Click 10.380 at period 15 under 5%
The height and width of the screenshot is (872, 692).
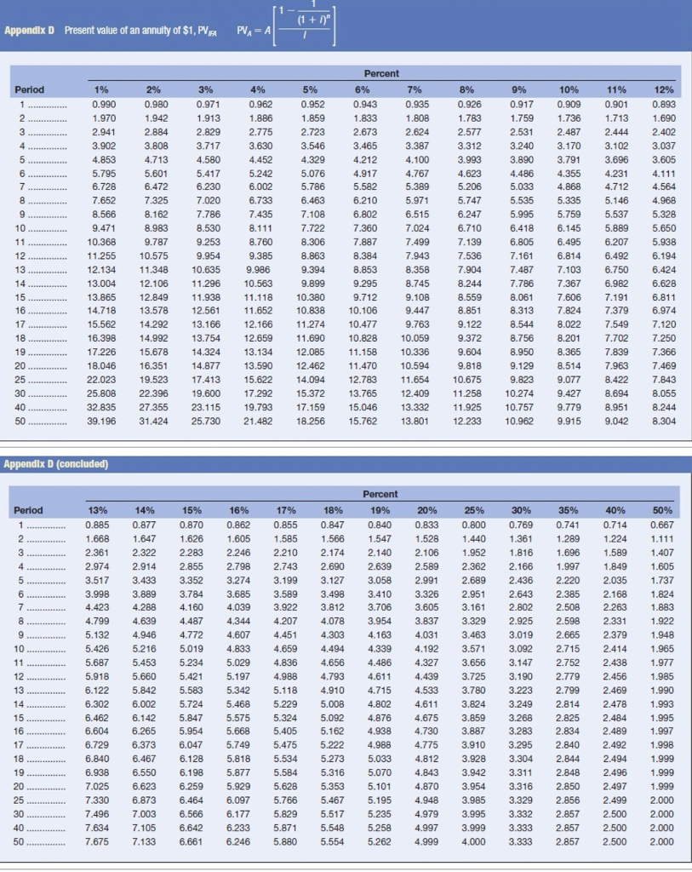[x=311, y=297]
